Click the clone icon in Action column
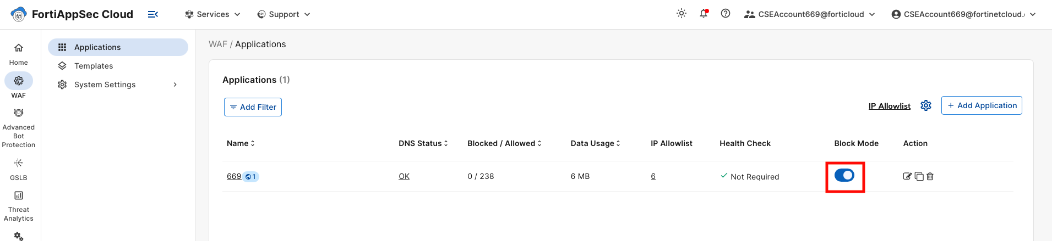This screenshot has width=1052, height=241. 919,176
